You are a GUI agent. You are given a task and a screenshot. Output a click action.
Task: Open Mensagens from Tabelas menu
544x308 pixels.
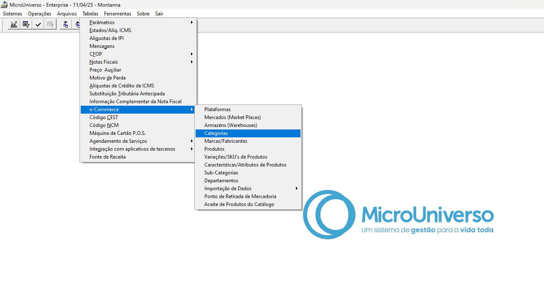coord(138,46)
